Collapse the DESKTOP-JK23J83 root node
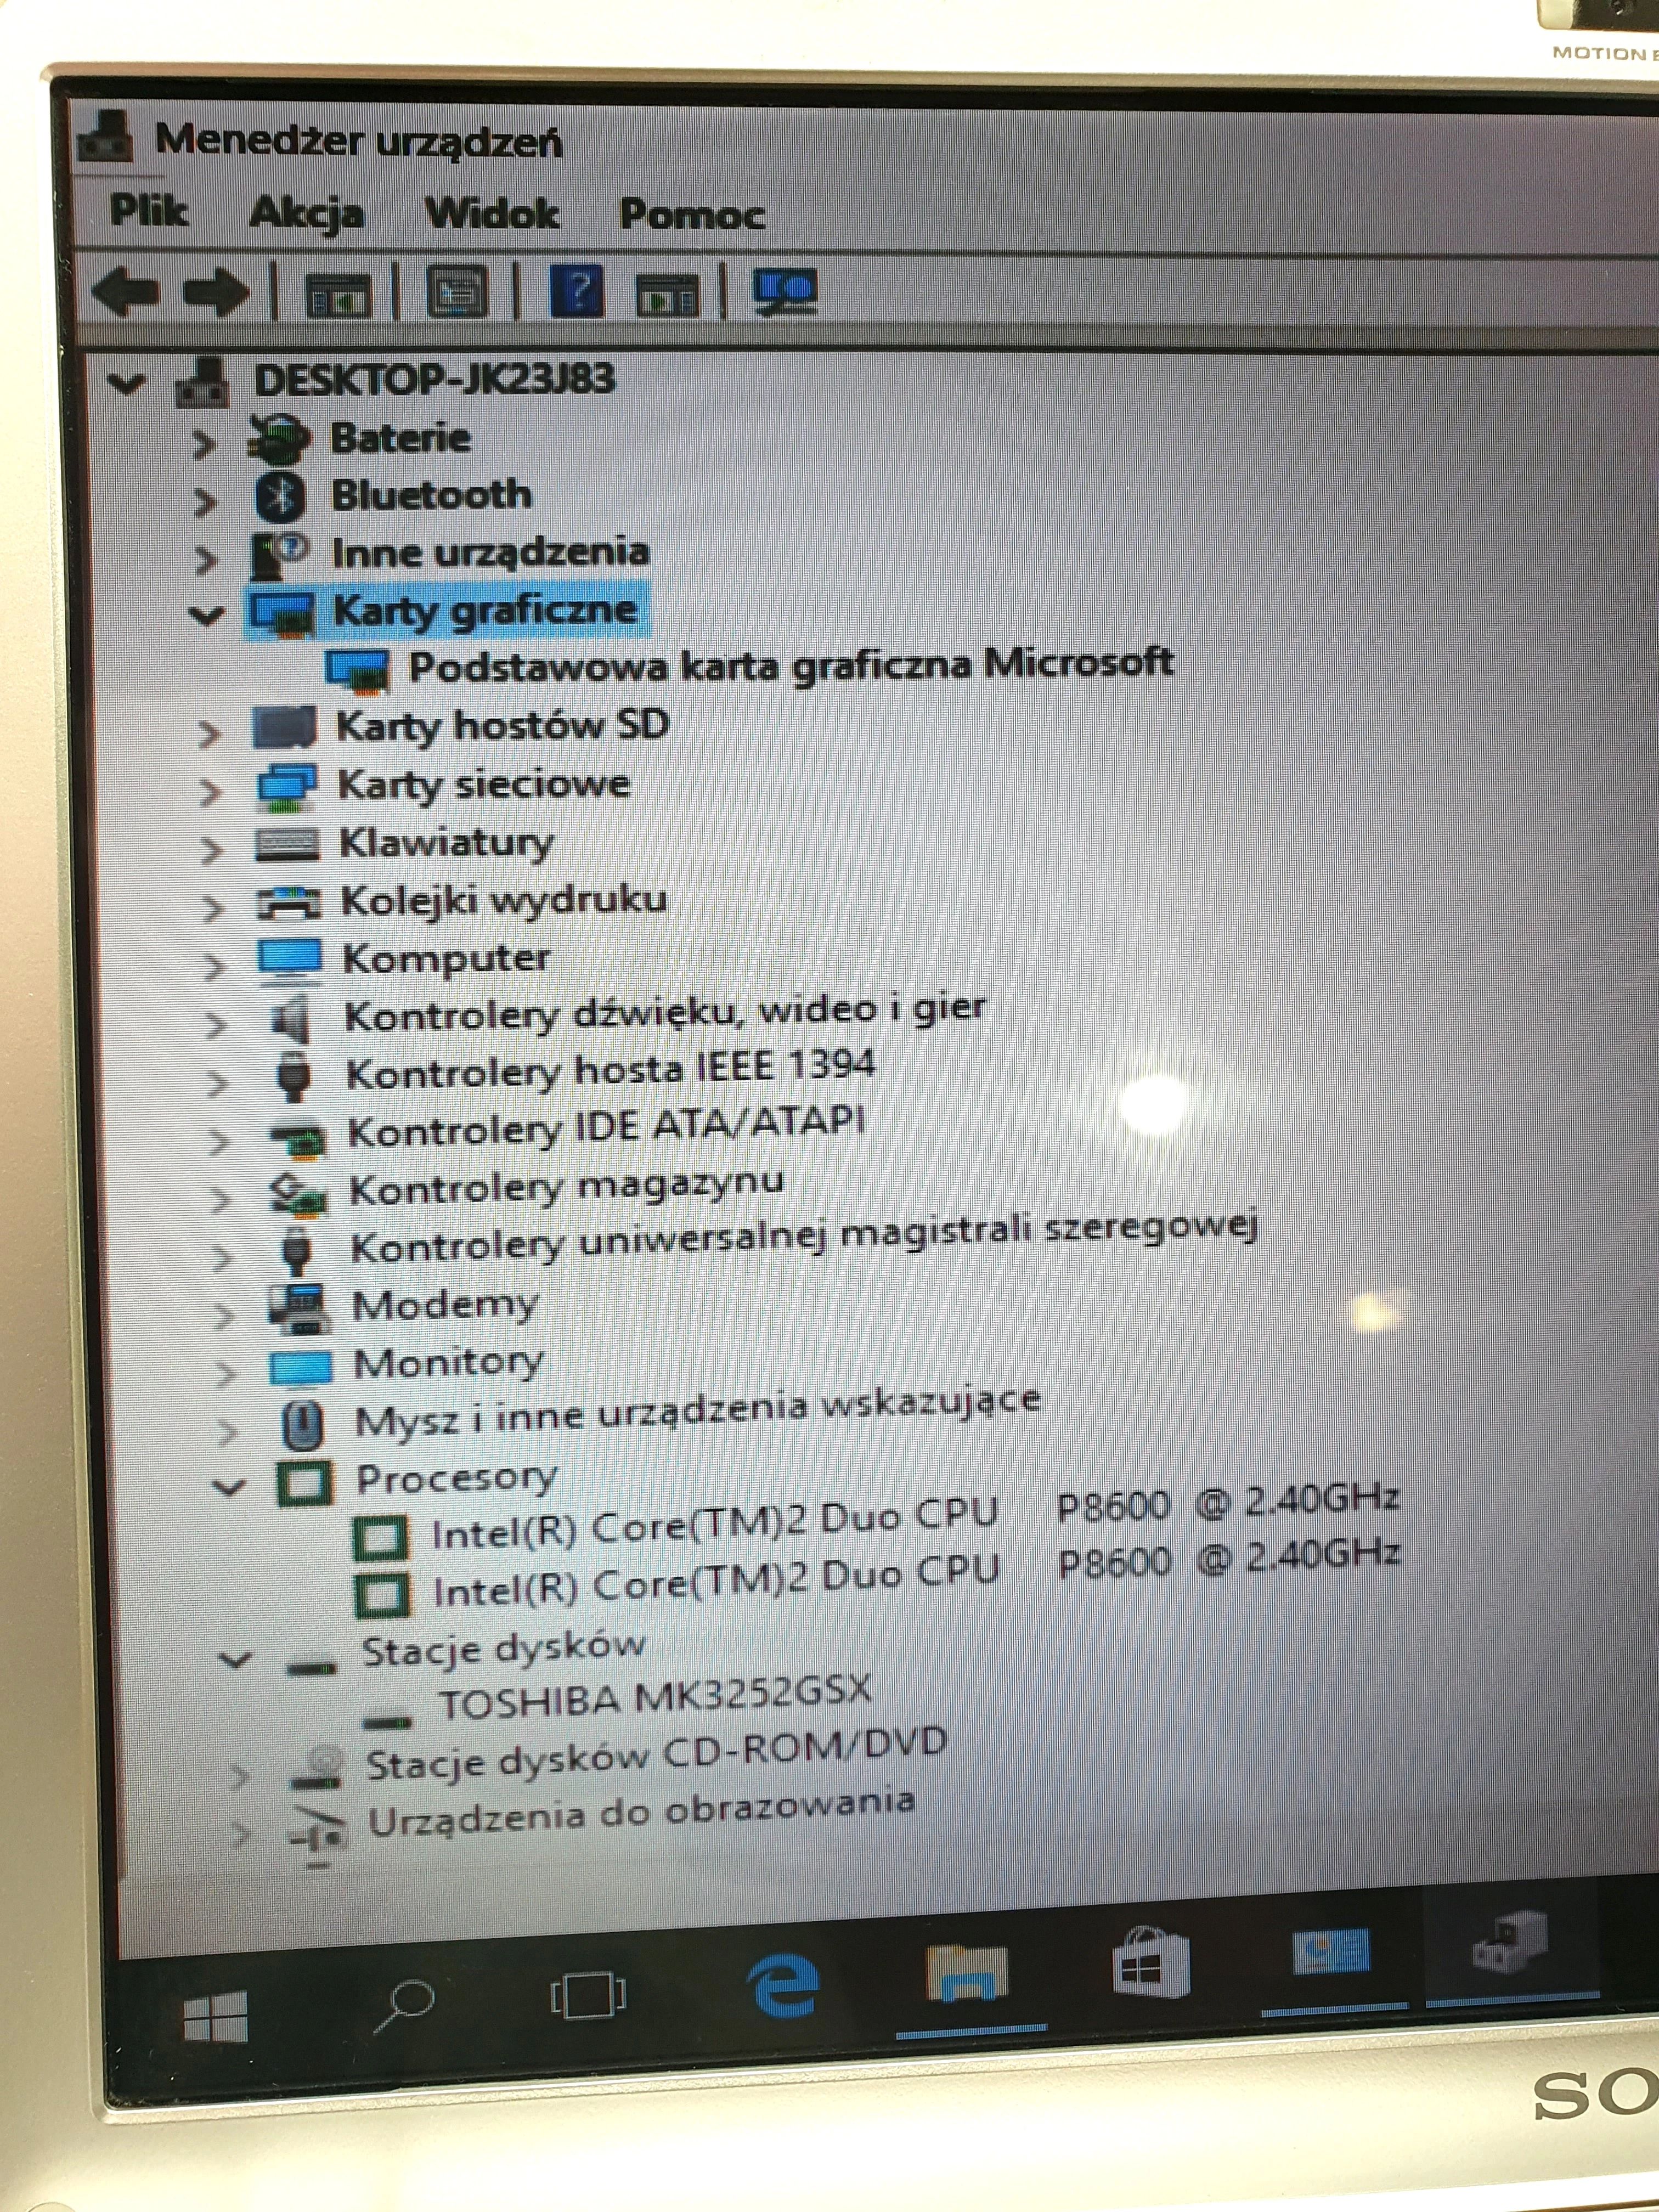Viewport: 1659px width, 2212px height. pos(126,383)
